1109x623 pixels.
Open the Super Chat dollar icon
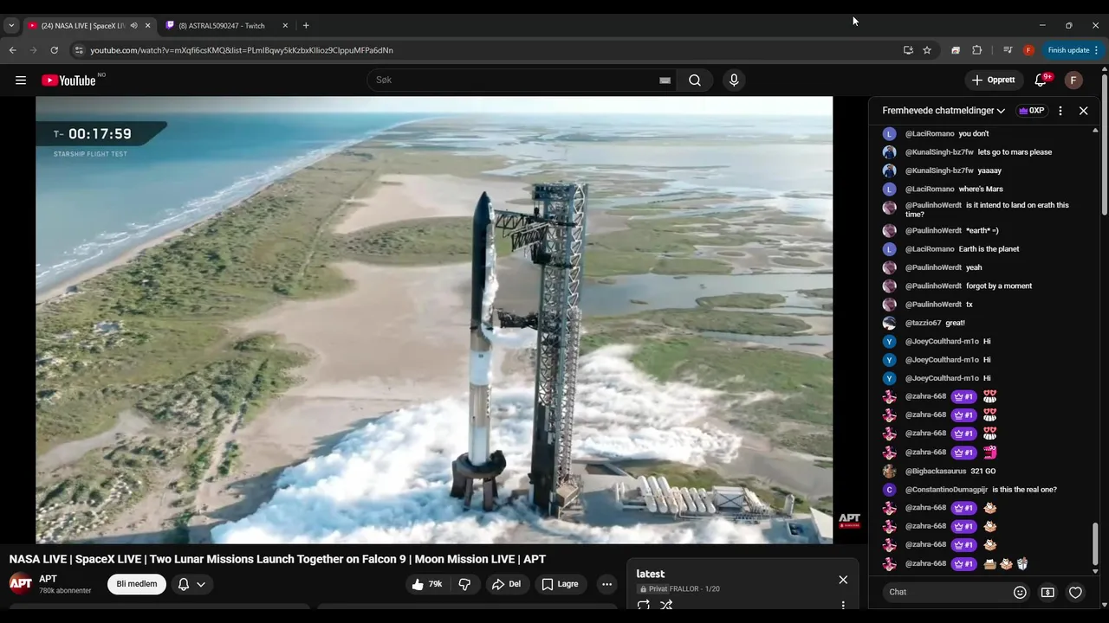[1047, 592]
